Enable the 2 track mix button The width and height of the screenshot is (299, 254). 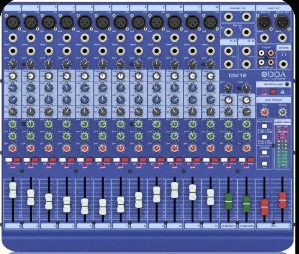[264, 164]
